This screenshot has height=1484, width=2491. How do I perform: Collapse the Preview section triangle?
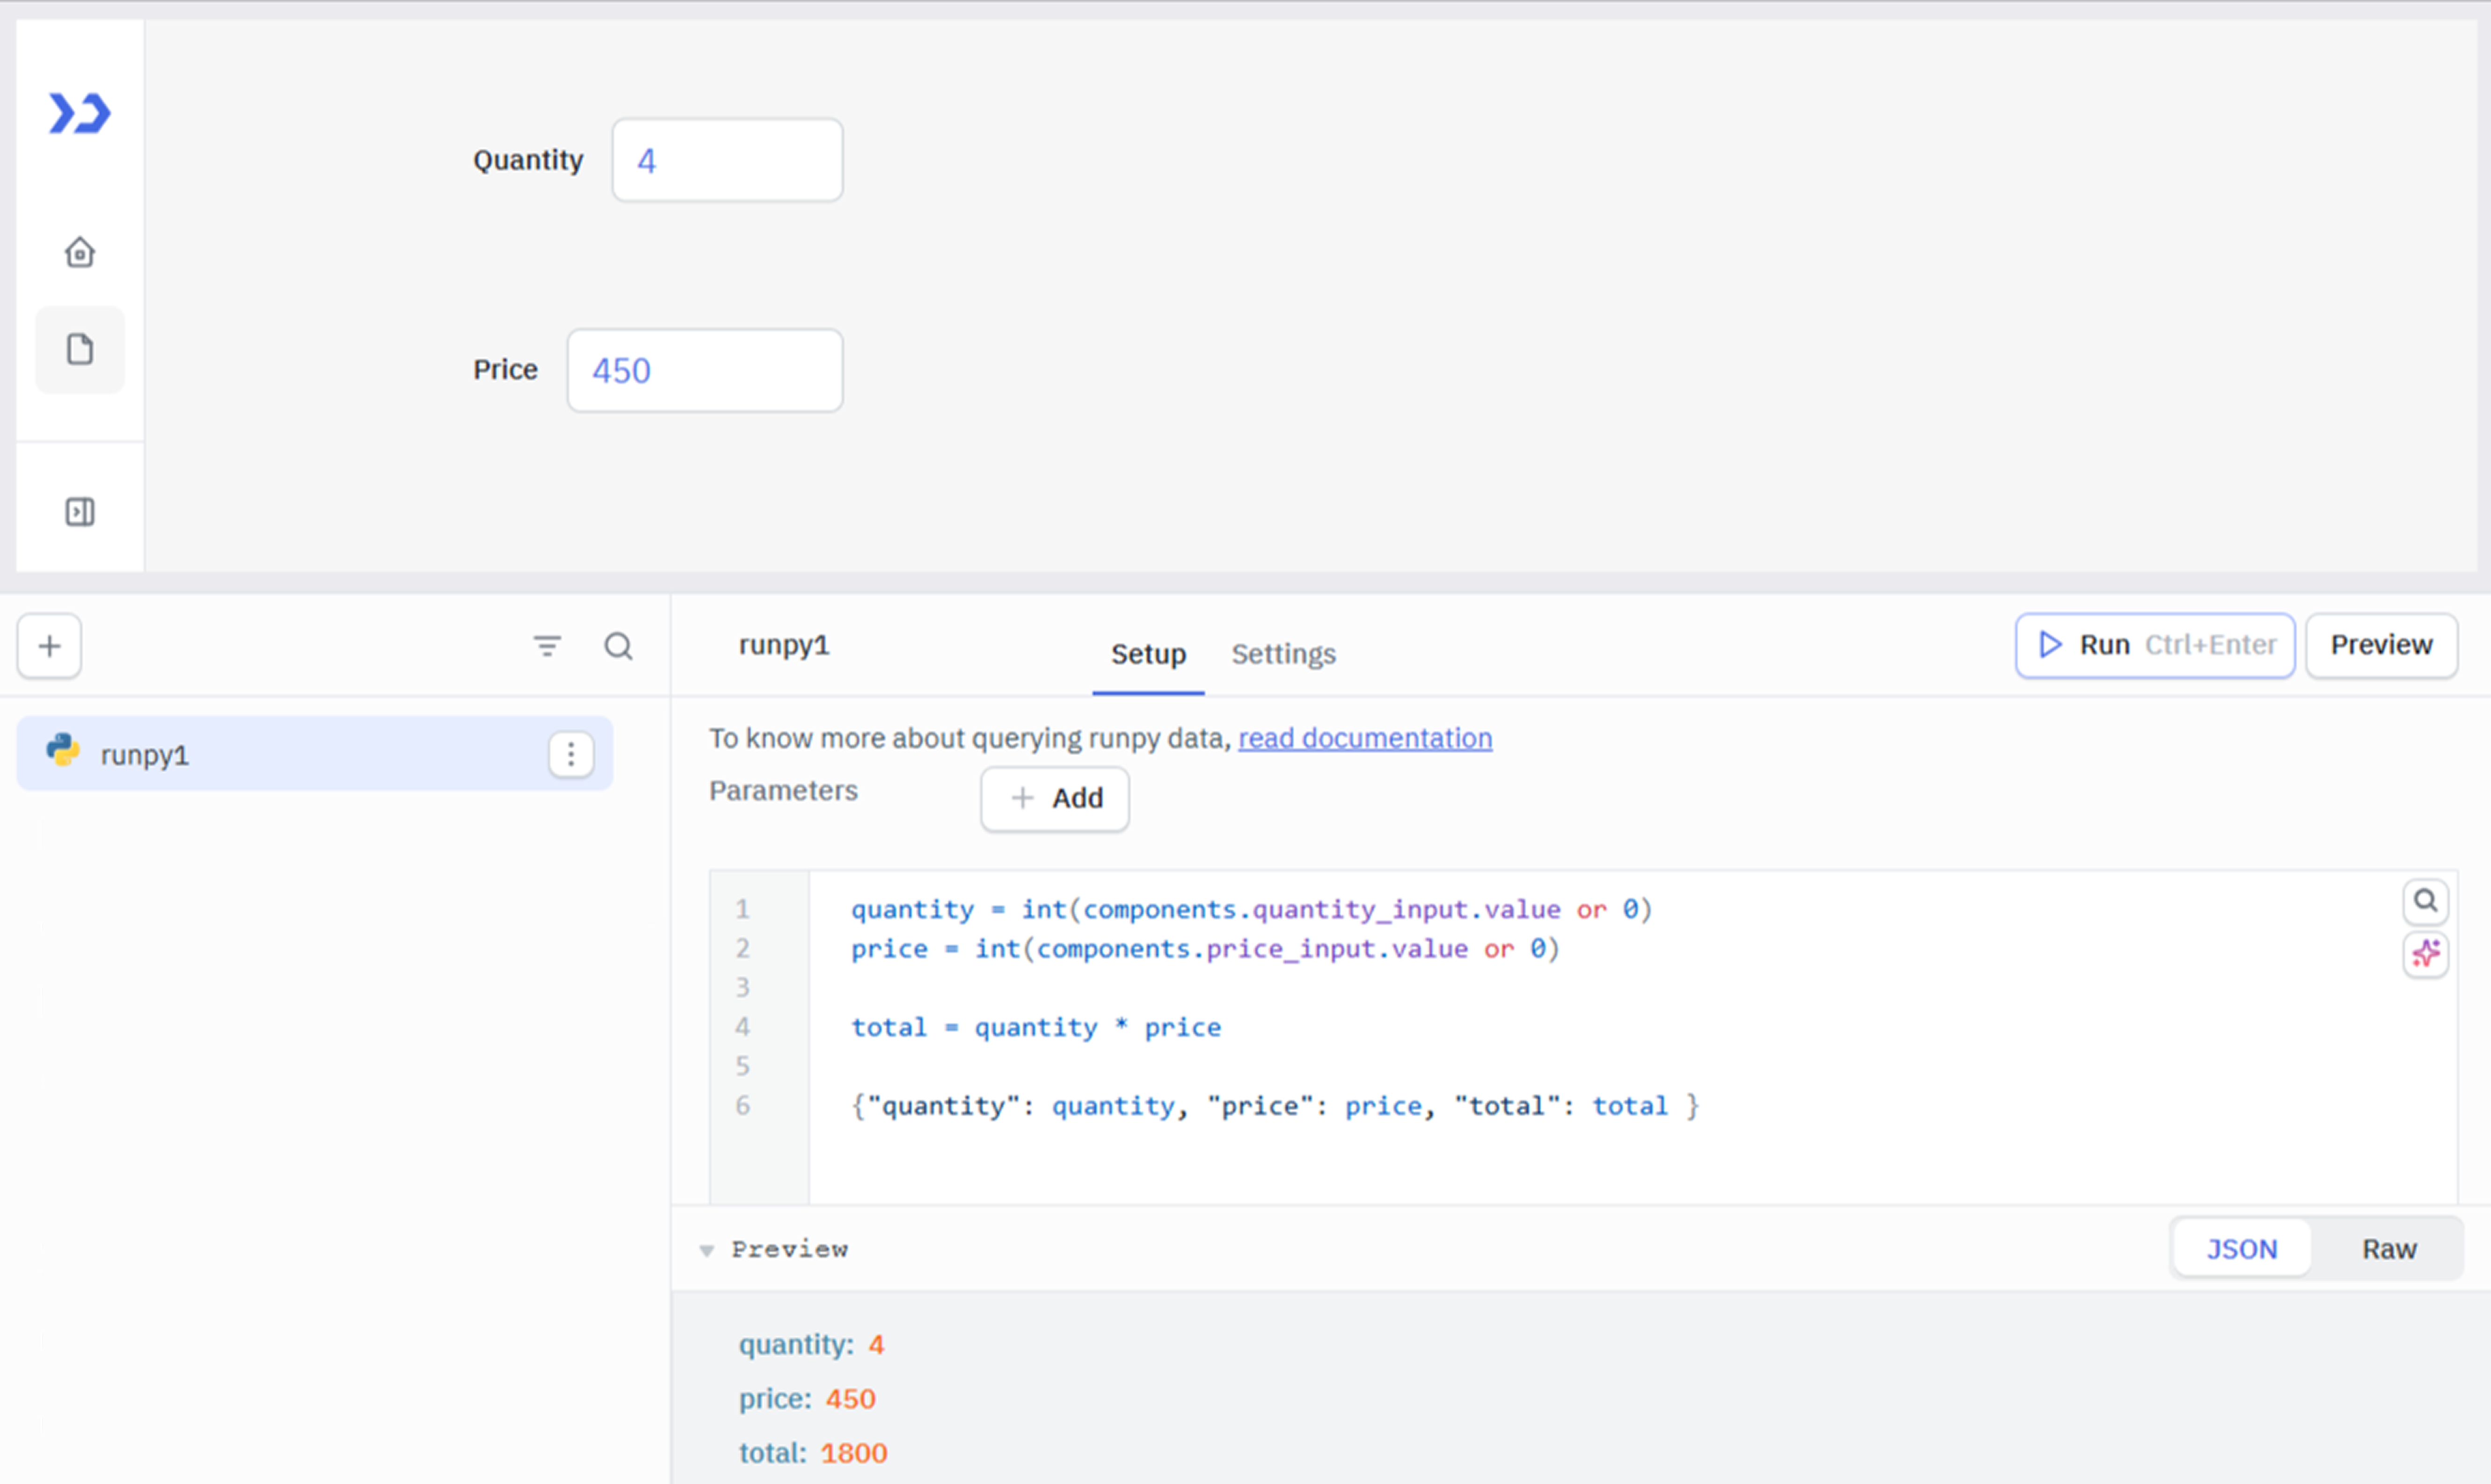[x=707, y=1250]
